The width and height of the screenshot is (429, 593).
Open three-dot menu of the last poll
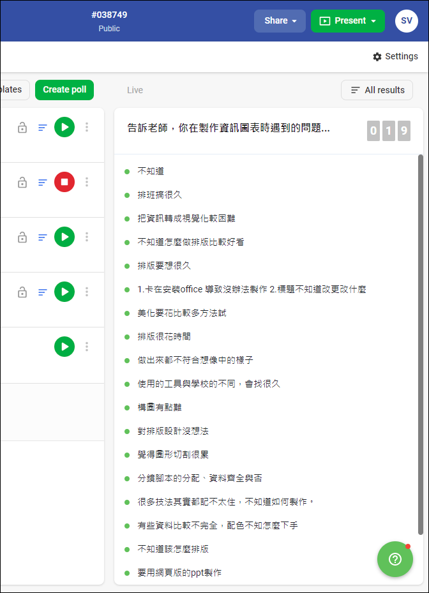coord(87,347)
